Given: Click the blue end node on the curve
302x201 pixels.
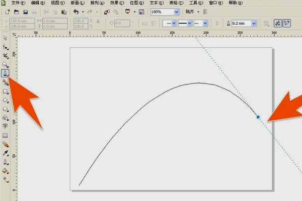Looking at the screenshot, I should coord(258,117).
